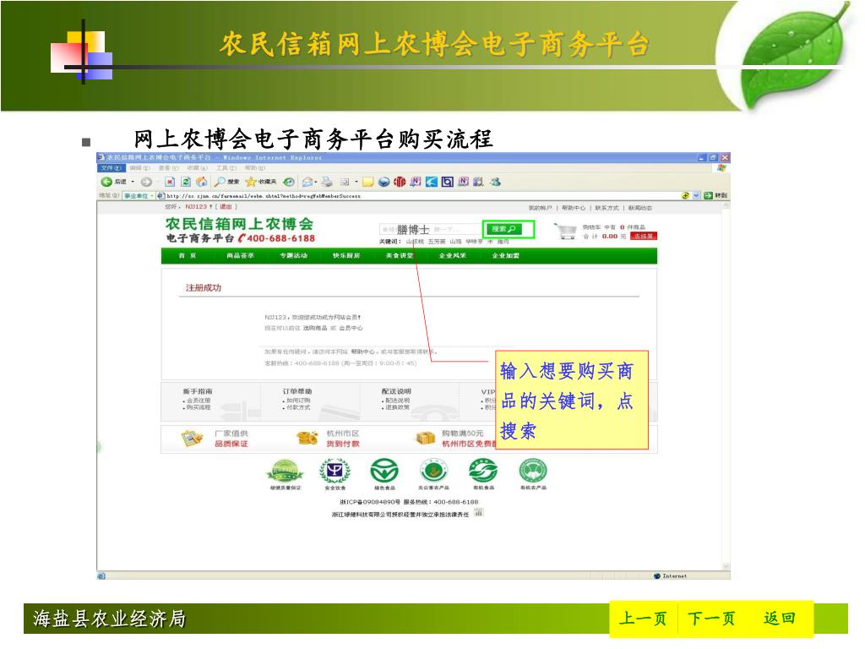Click the IE Back arrow button
The width and height of the screenshot is (865, 649).
point(106,182)
